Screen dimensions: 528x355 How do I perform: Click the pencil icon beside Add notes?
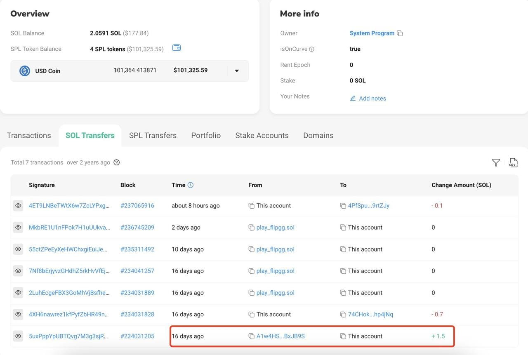point(353,99)
